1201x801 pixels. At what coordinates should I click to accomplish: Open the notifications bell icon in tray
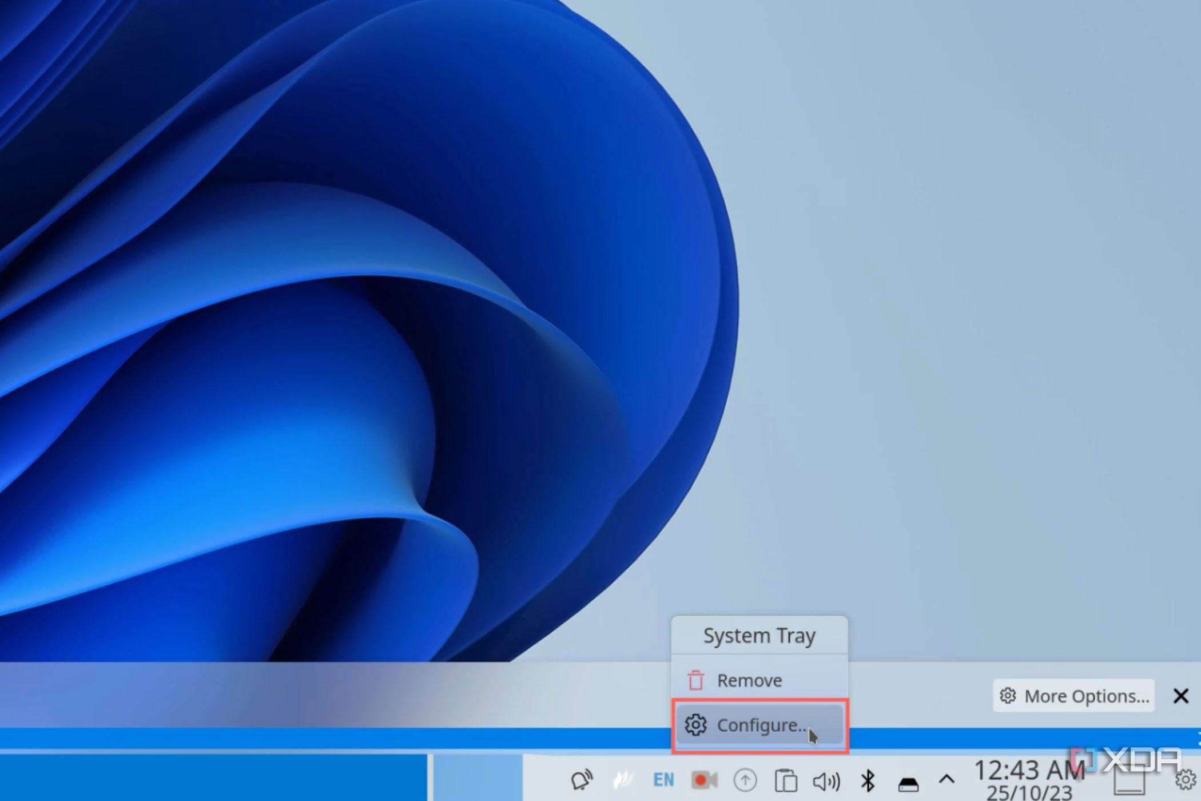[x=582, y=780]
